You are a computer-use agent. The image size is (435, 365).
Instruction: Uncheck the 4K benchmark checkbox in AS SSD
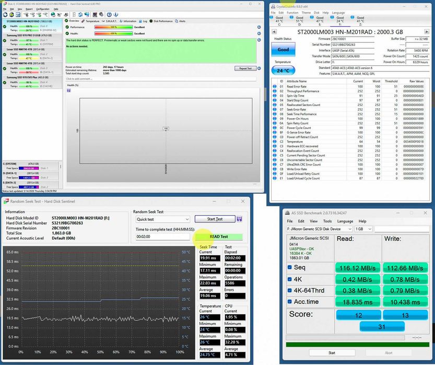click(290, 279)
